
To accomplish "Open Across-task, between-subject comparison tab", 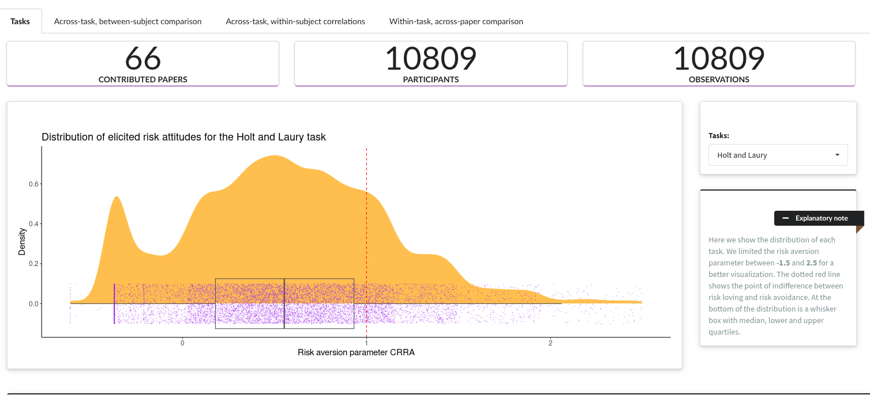I will [x=127, y=21].
